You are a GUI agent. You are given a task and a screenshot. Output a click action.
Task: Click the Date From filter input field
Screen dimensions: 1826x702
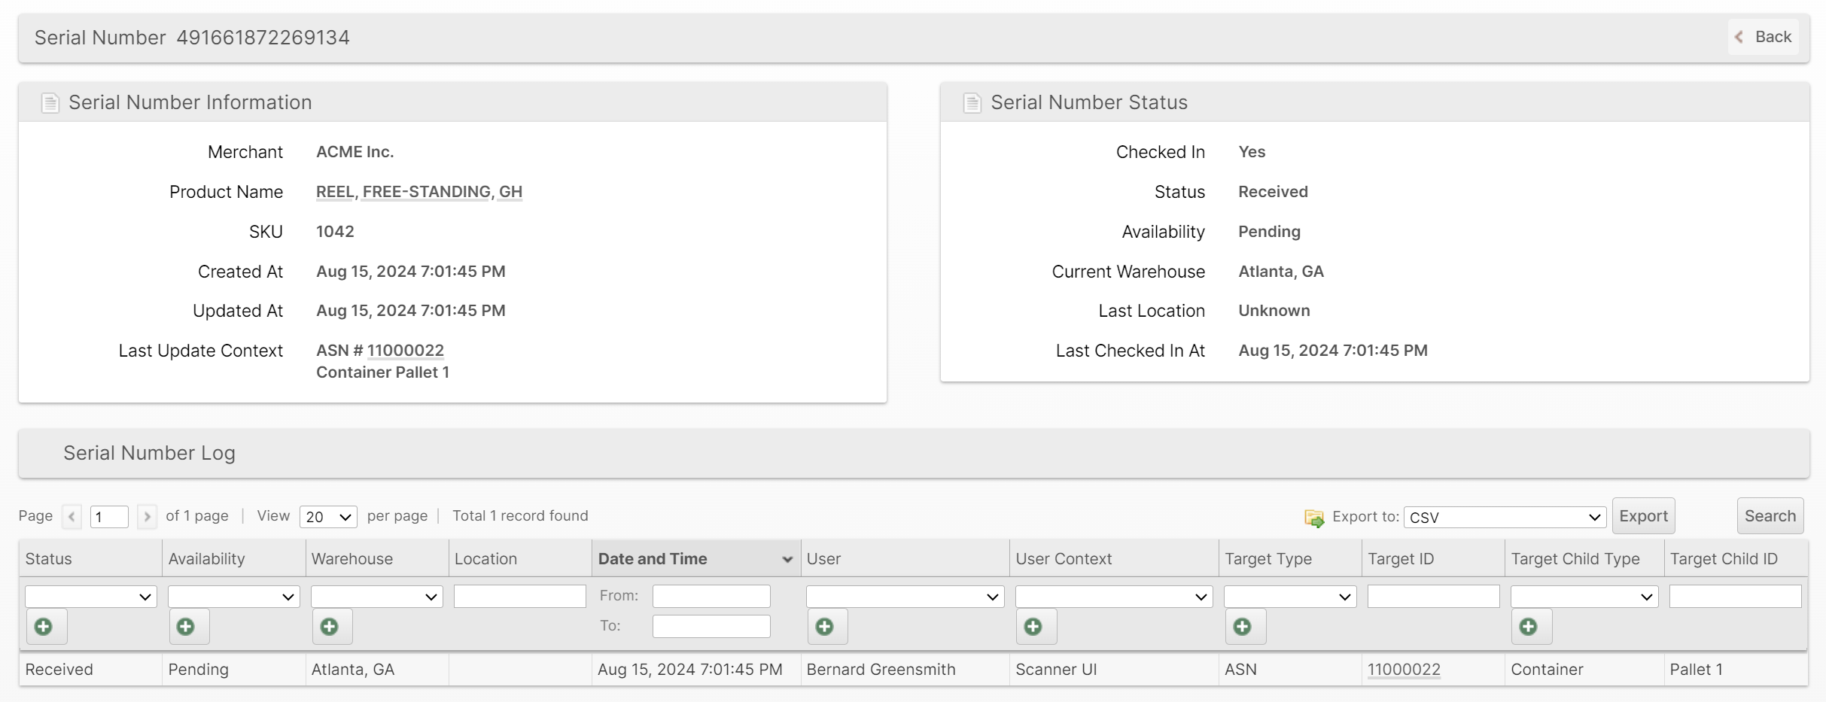pos(711,596)
